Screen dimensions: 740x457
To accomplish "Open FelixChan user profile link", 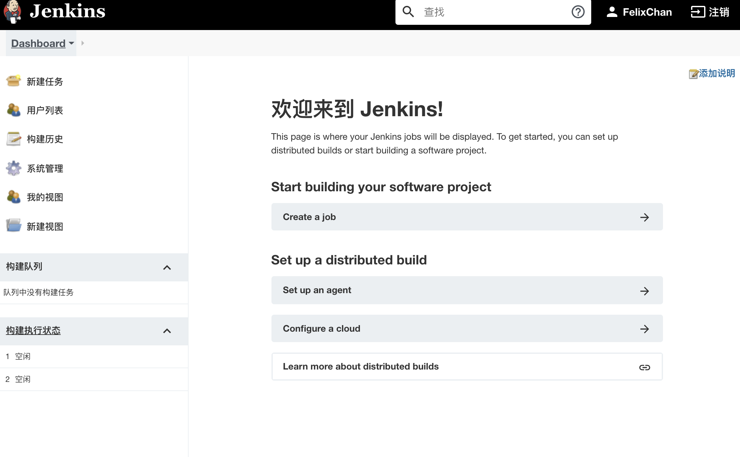I will [x=647, y=12].
